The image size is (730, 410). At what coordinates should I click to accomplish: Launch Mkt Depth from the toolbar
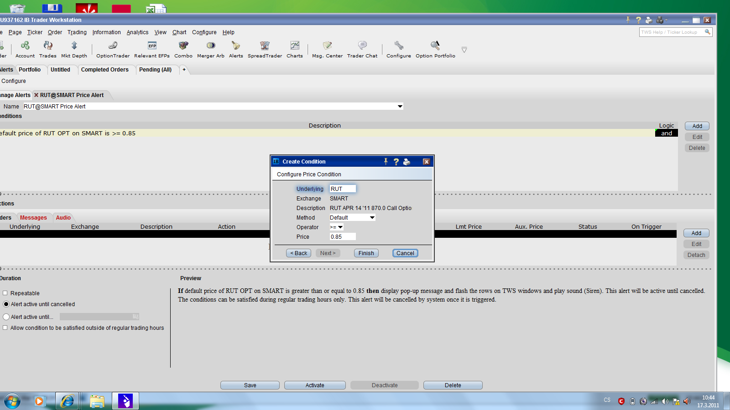click(x=74, y=49)
